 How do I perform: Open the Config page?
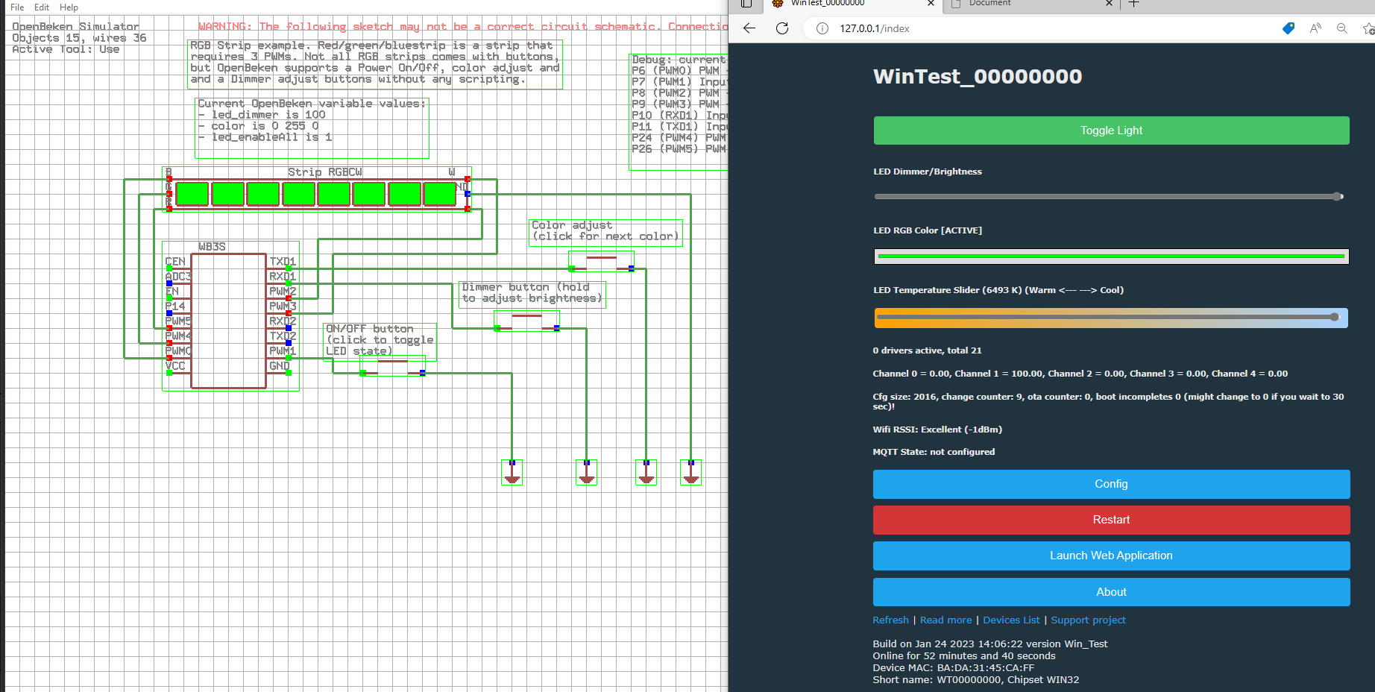(1111, 484)
